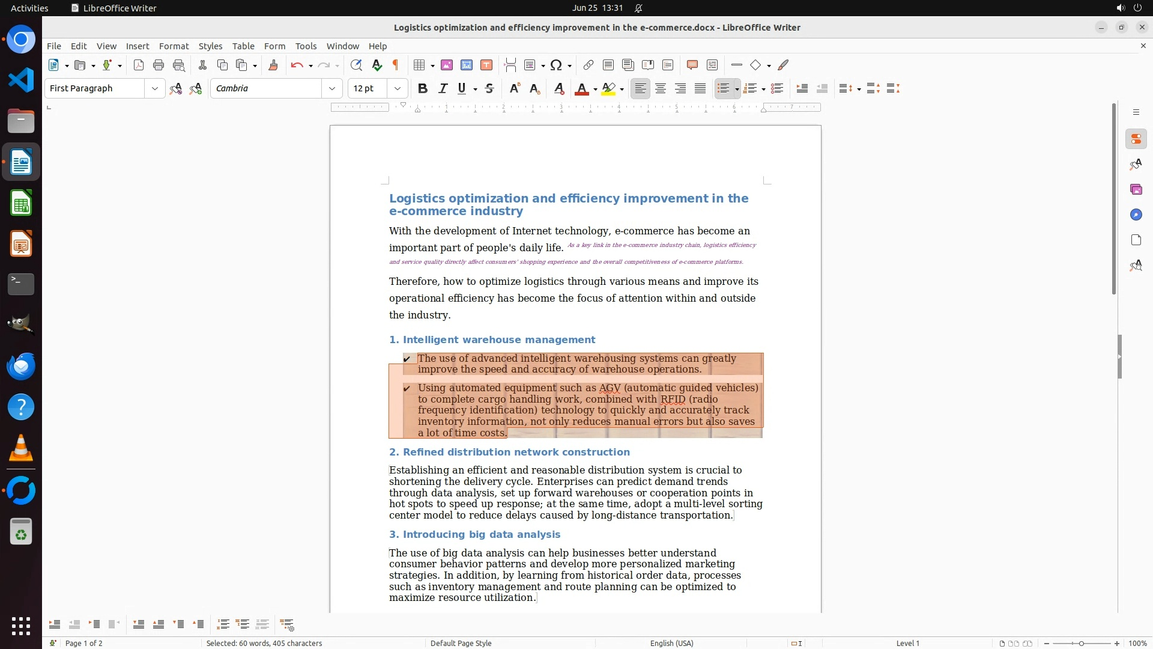Toggle Bold formatting

(x=423, y=88)
